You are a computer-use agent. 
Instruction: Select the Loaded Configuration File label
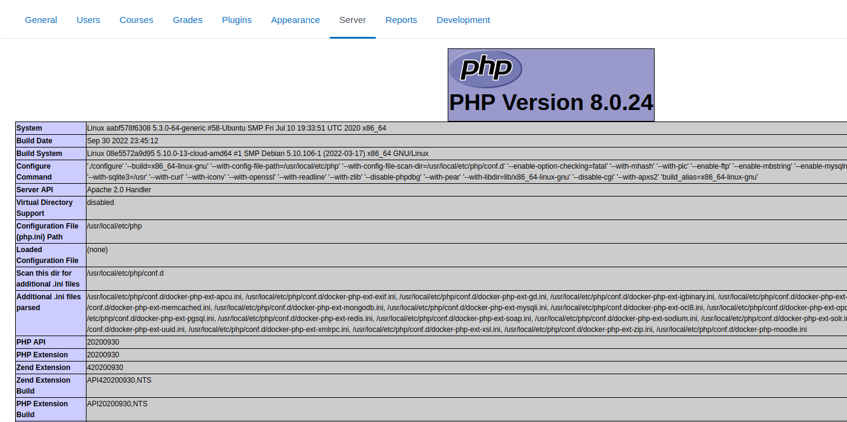point(51,255)
